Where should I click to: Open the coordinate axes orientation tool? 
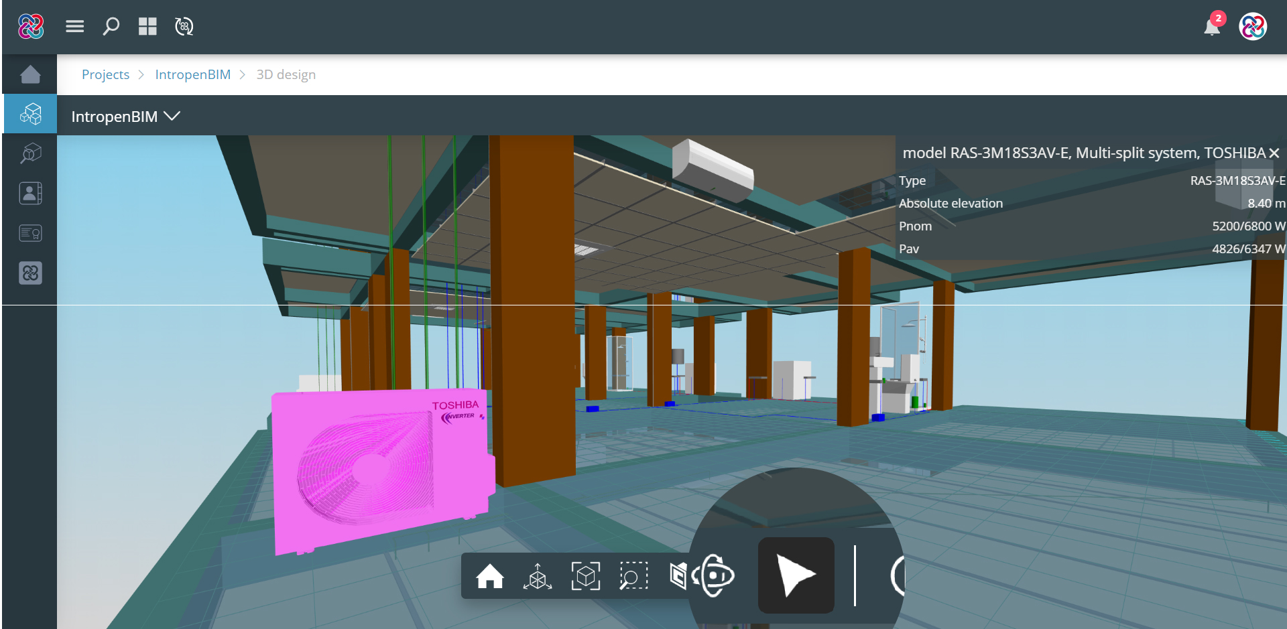(x=538, y=576)
